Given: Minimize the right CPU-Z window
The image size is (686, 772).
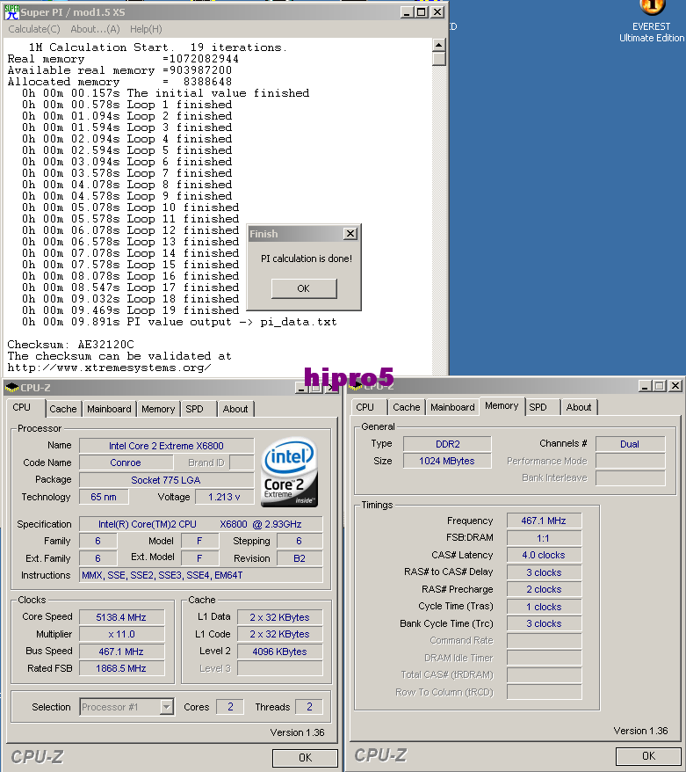Looking at the screenshot, I should tap(645, 386).
